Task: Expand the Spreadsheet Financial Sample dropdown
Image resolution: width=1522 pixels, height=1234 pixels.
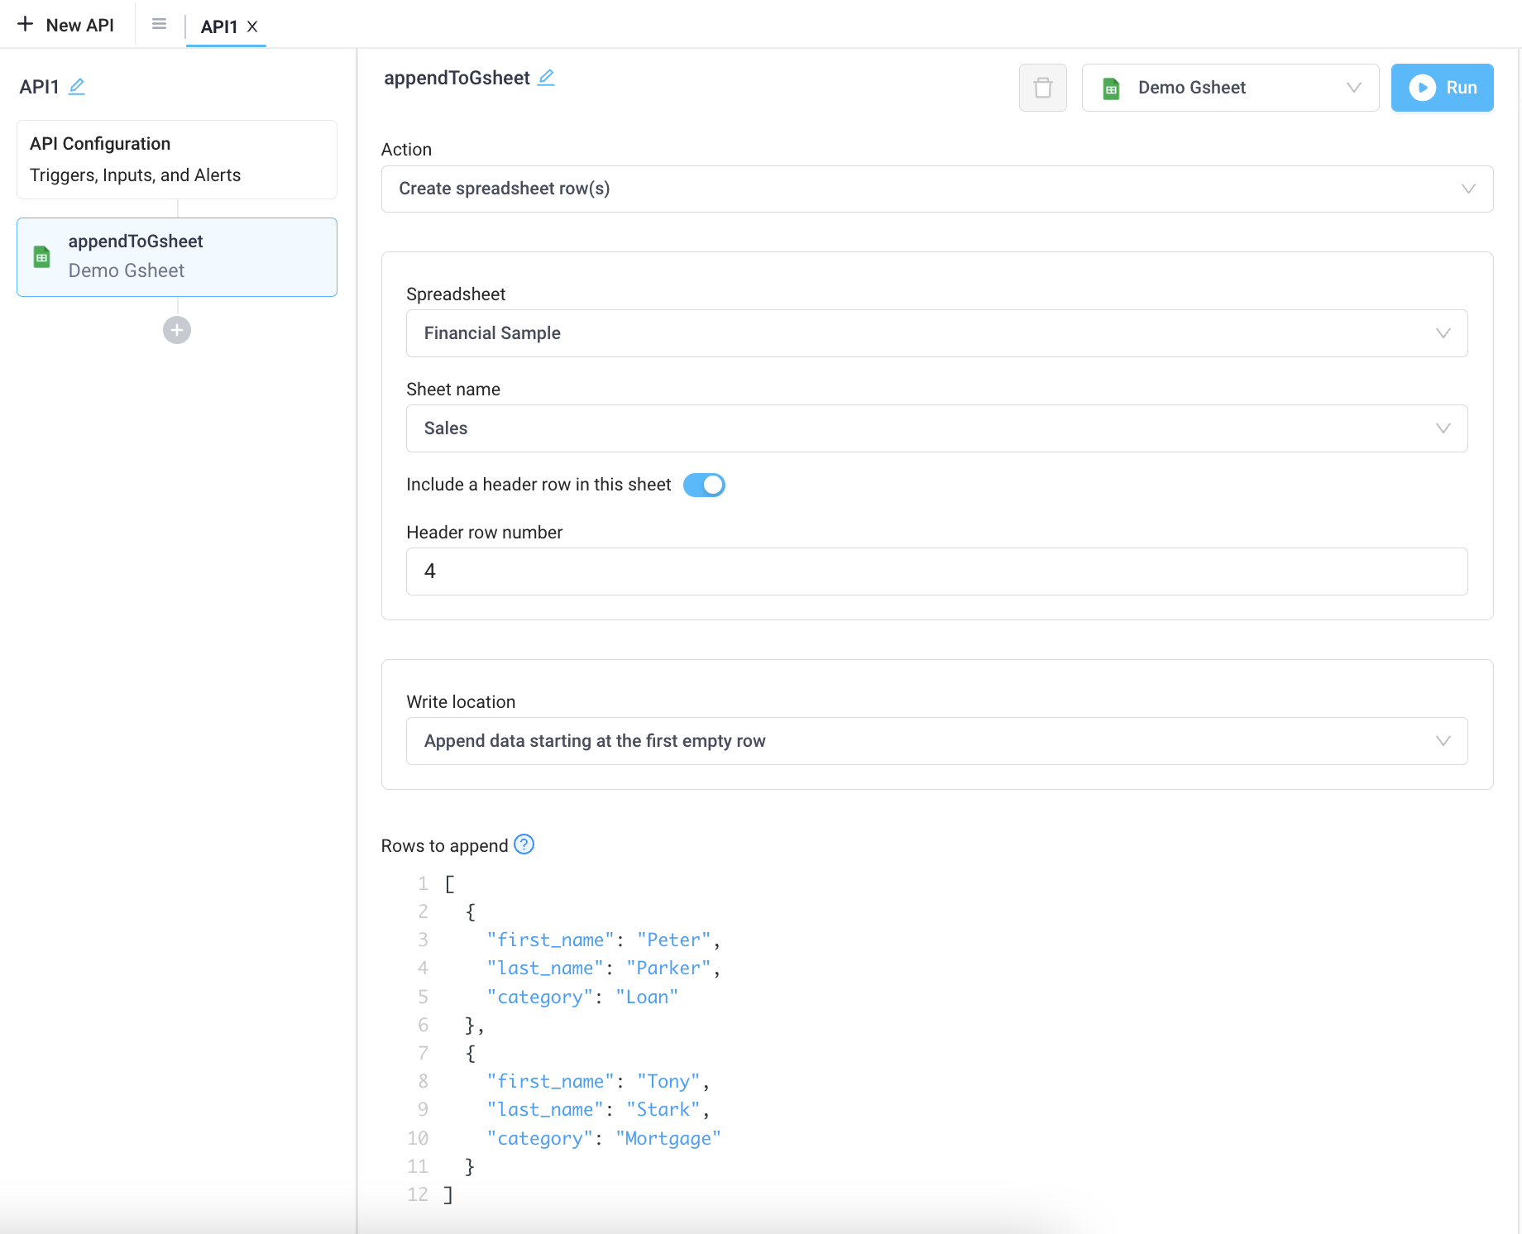Action: coord(936,333)
